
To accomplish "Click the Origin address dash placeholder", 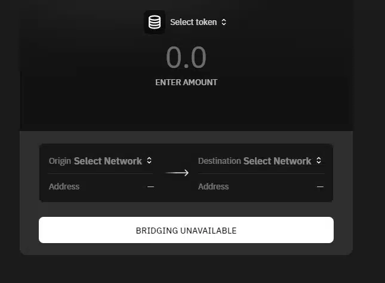I will pyautogui.click(x=150, y=186).
